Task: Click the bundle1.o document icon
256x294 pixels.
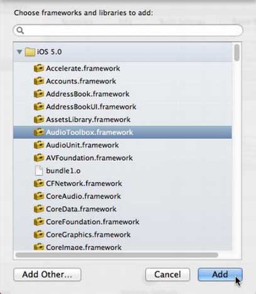Action: tap(39, 170)
